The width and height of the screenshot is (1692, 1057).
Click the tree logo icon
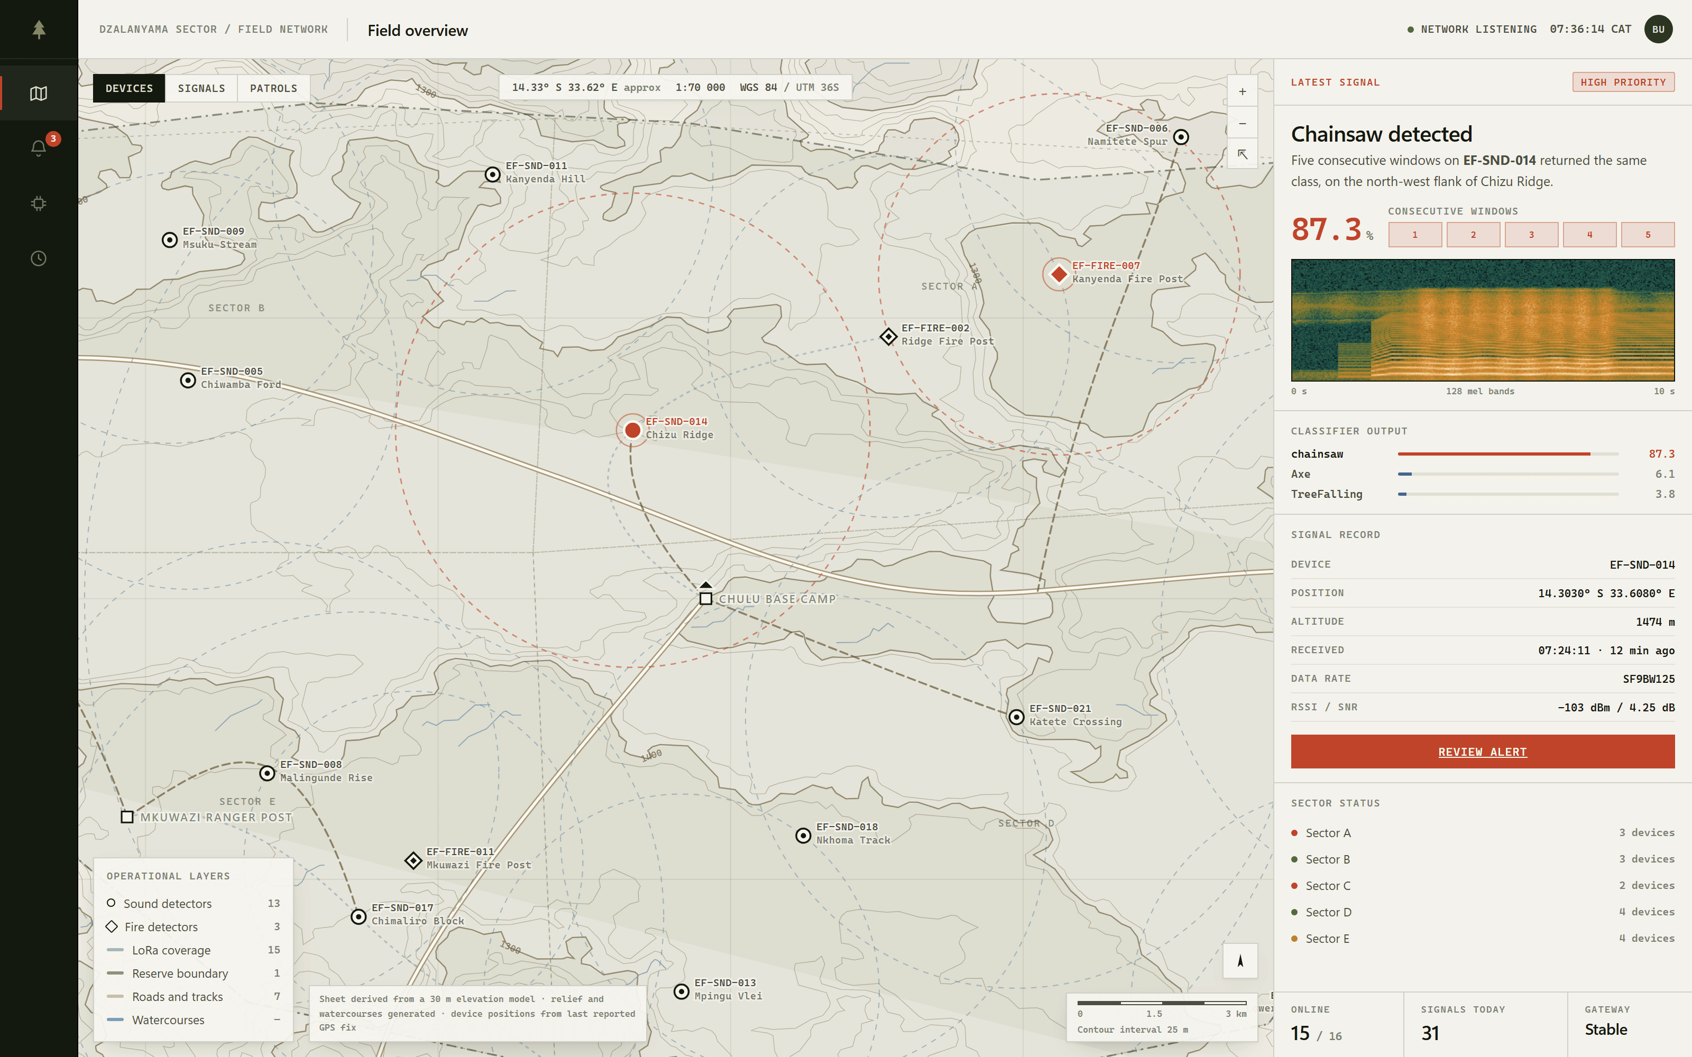coord(39,30)
